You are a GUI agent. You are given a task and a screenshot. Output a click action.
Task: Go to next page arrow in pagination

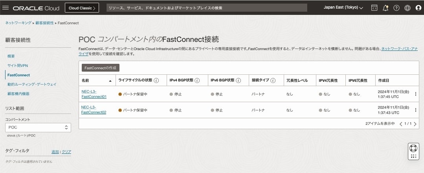(x=415, y=124)
